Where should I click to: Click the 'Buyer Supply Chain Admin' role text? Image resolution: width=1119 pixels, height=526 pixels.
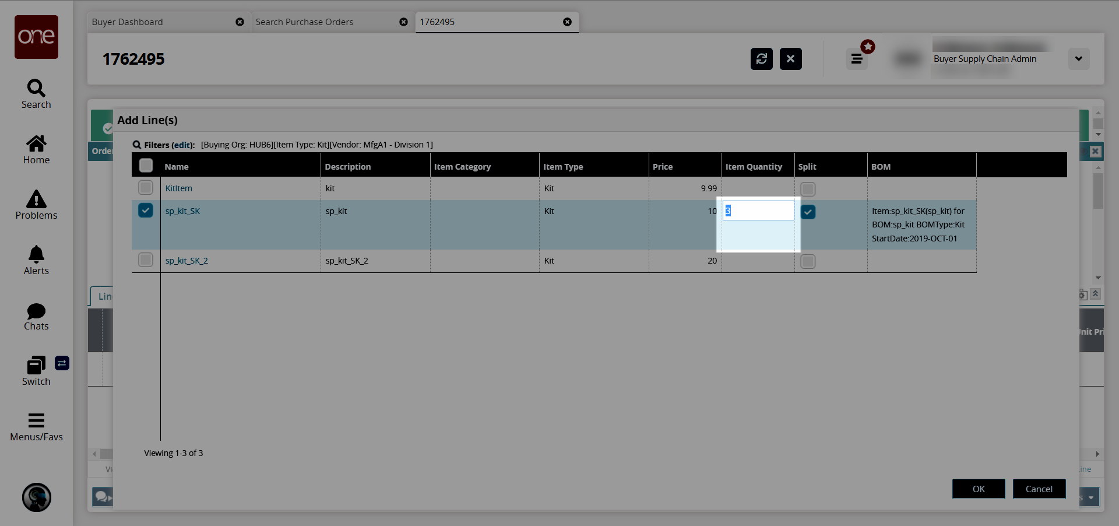pyautogui.click(x=985, y=59)
